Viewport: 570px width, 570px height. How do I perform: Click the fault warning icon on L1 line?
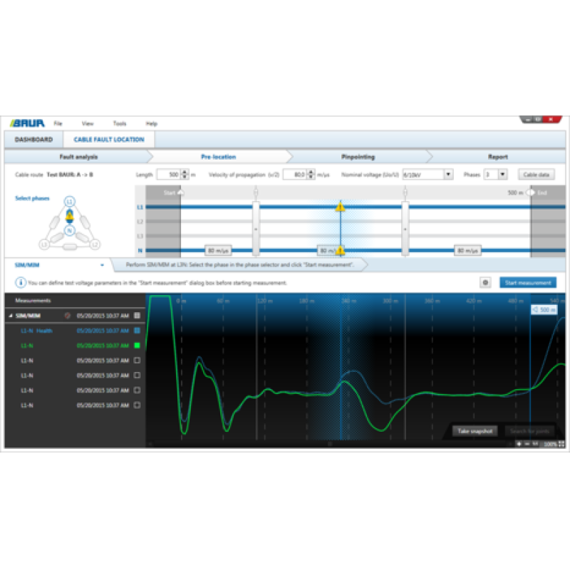coord(341,207)
